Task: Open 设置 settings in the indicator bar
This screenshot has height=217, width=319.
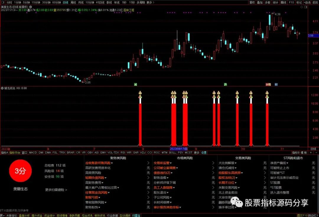Action: point(204,153)
